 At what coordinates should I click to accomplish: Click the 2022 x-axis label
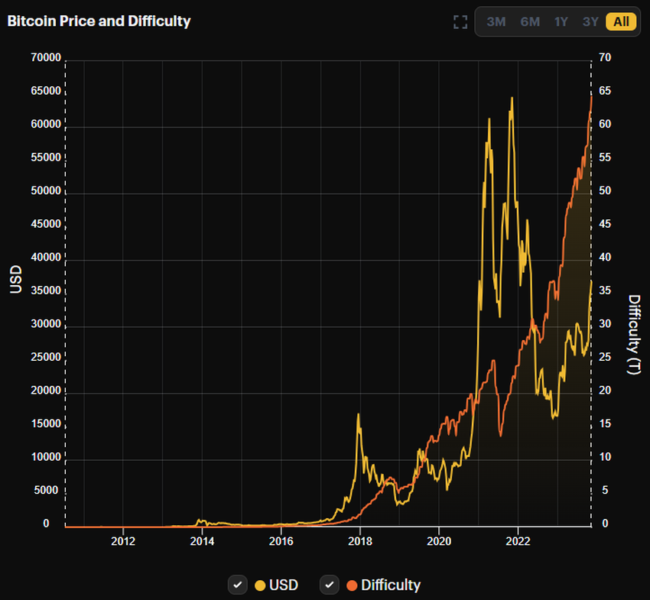[x=518, y=541]
